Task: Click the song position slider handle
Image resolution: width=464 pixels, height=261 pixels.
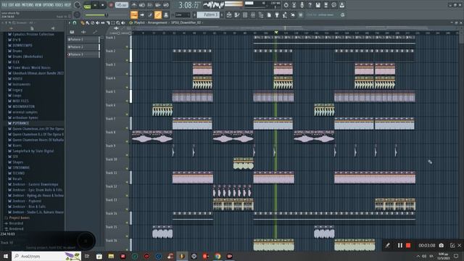Action: [107, 15]
